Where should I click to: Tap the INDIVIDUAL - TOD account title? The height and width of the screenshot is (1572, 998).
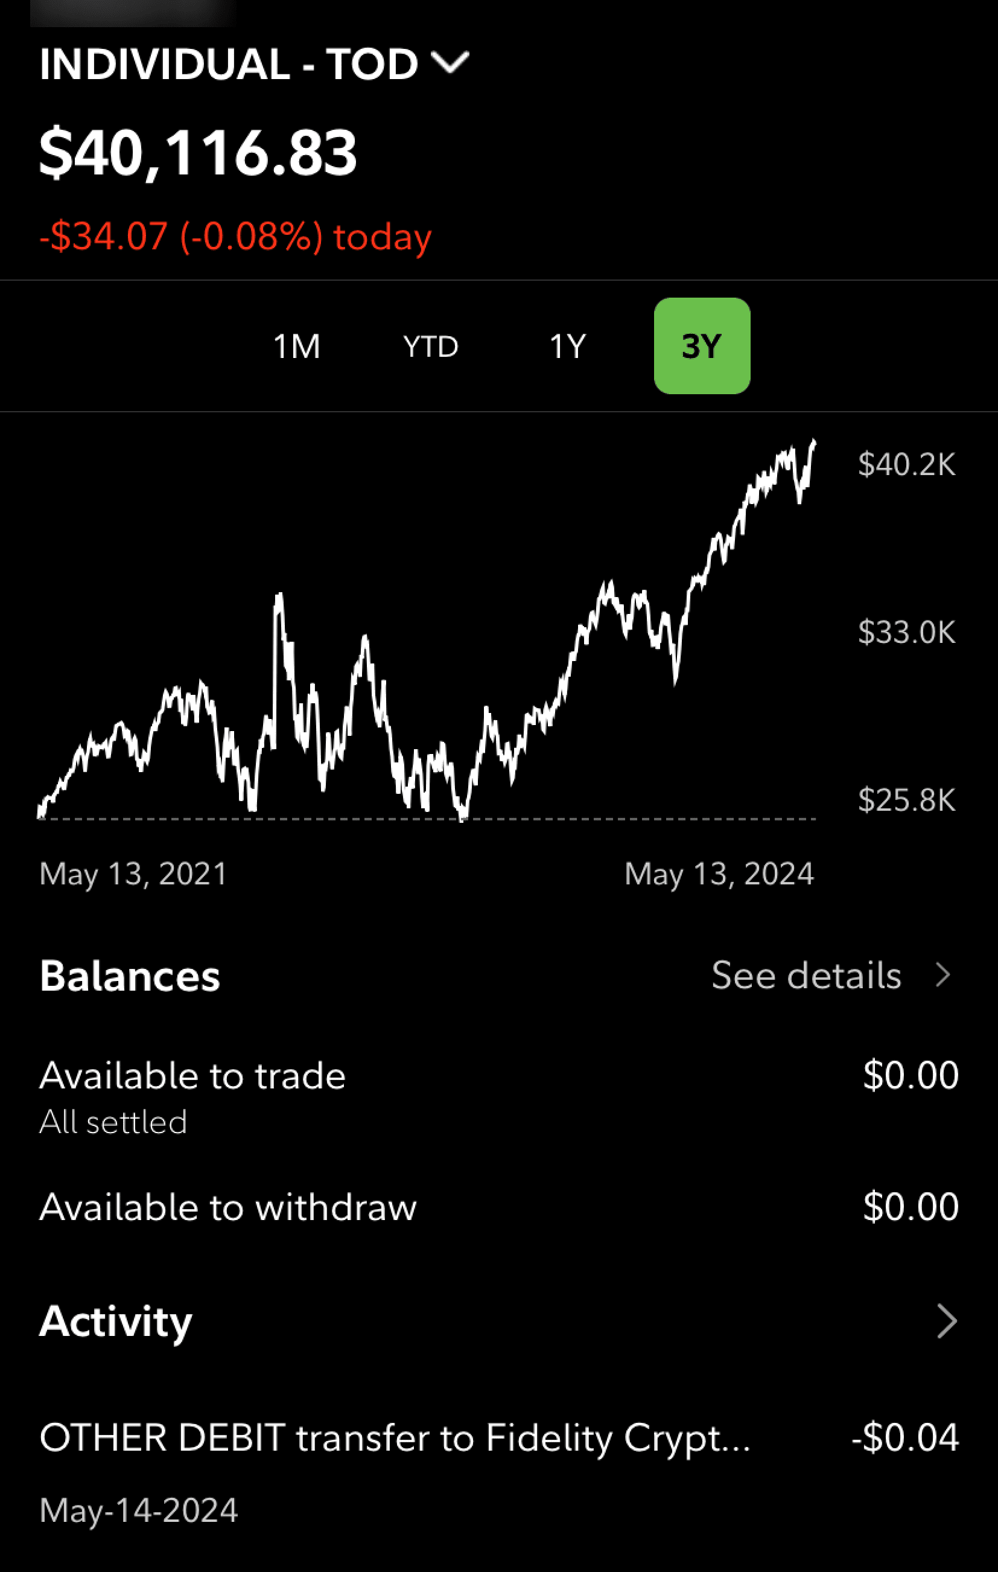pyautogui.click(x=228, y=65)
